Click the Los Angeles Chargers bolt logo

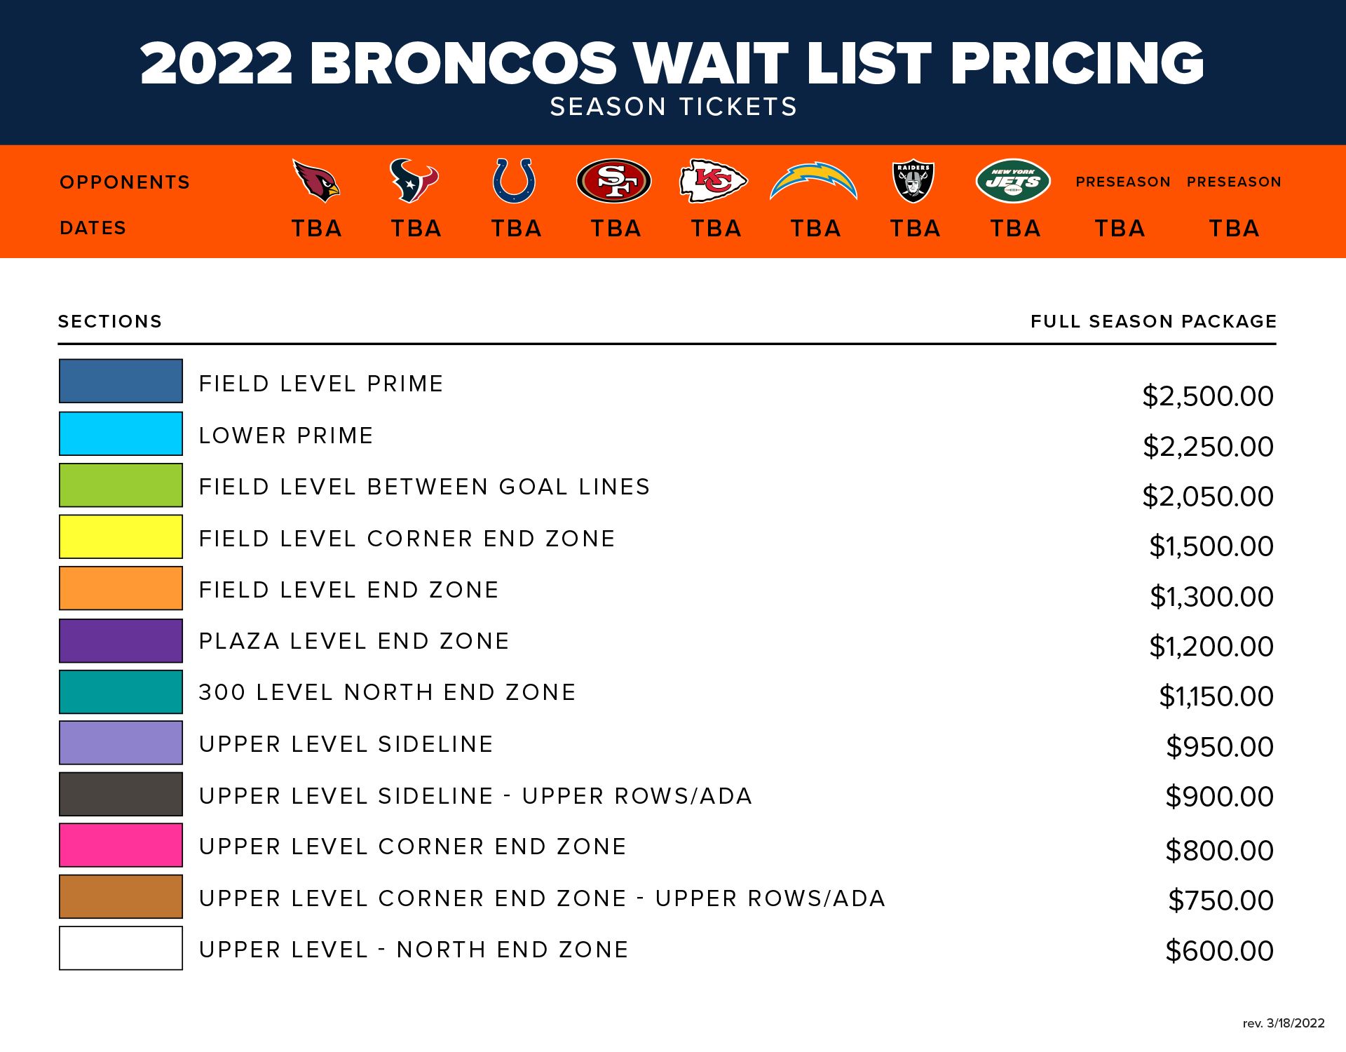[813, 181]
